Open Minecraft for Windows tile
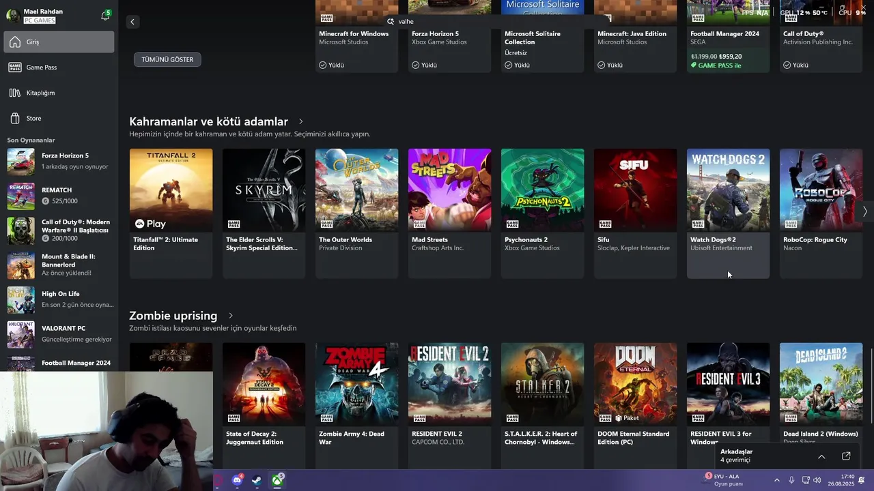The height and width of the screenshot is (491, 874). click(356, 36)
